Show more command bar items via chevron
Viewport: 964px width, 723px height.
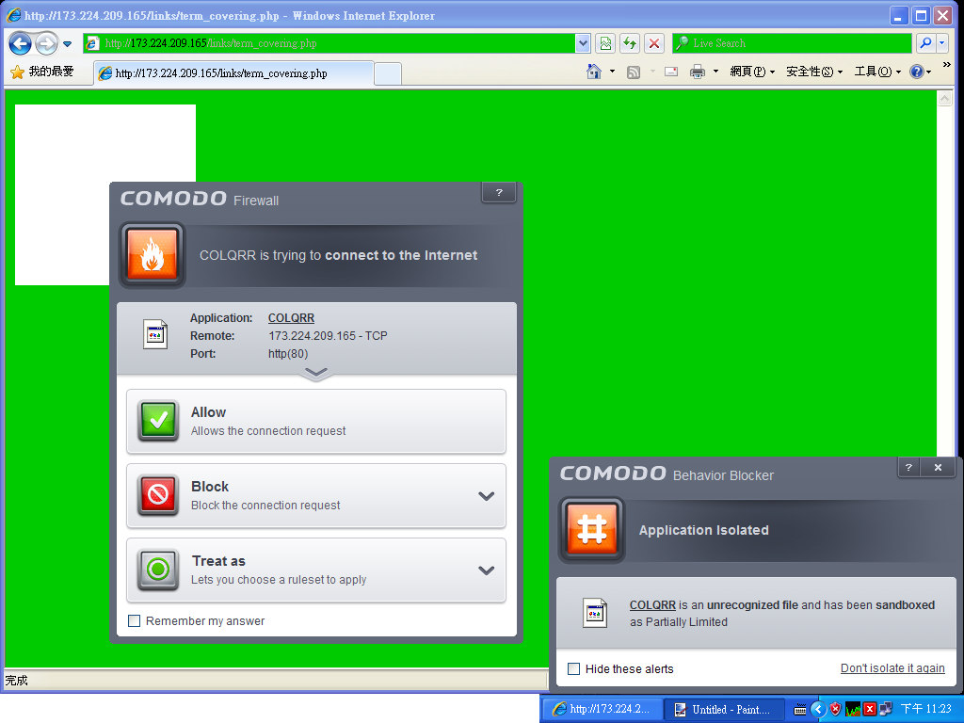coord(947,65)
